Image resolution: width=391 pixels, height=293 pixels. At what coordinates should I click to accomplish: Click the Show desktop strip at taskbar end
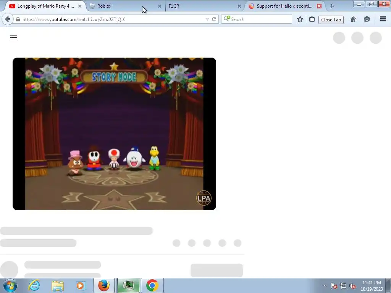coord(388,285)
